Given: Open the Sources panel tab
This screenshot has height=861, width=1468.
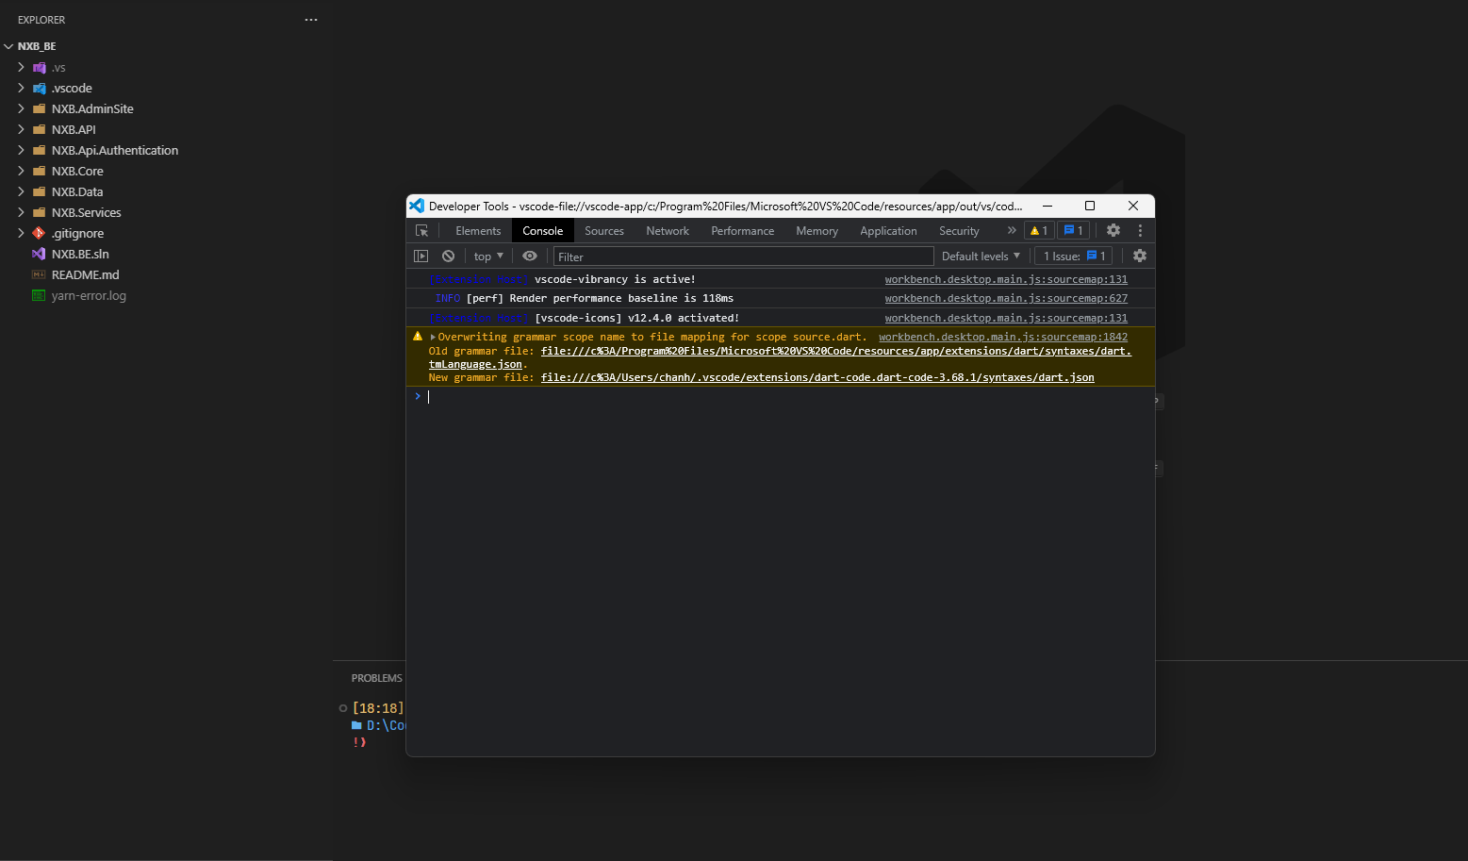Looking at the screenshot, I should click(x=603, y=230).
